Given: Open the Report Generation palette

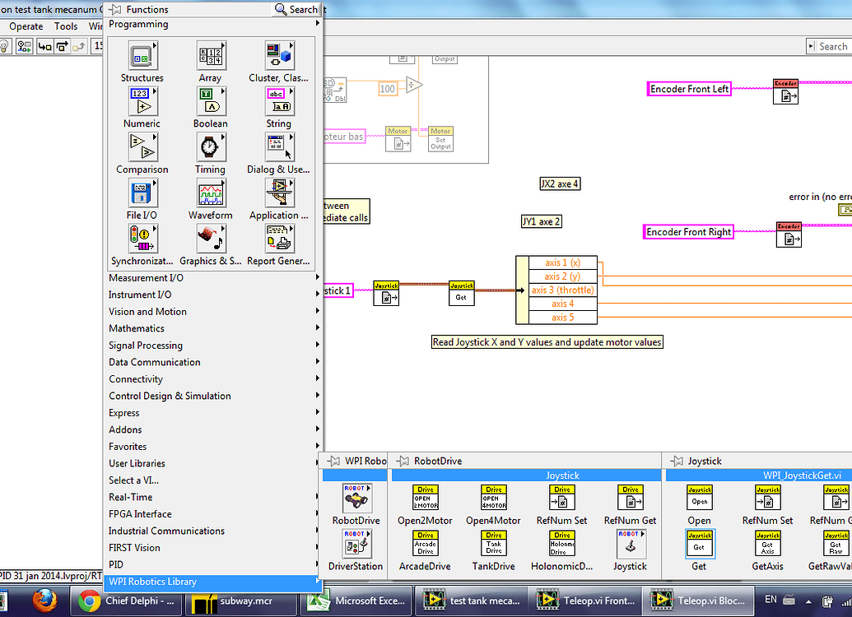Looking at the screenshot, I should tap(279, 239).
